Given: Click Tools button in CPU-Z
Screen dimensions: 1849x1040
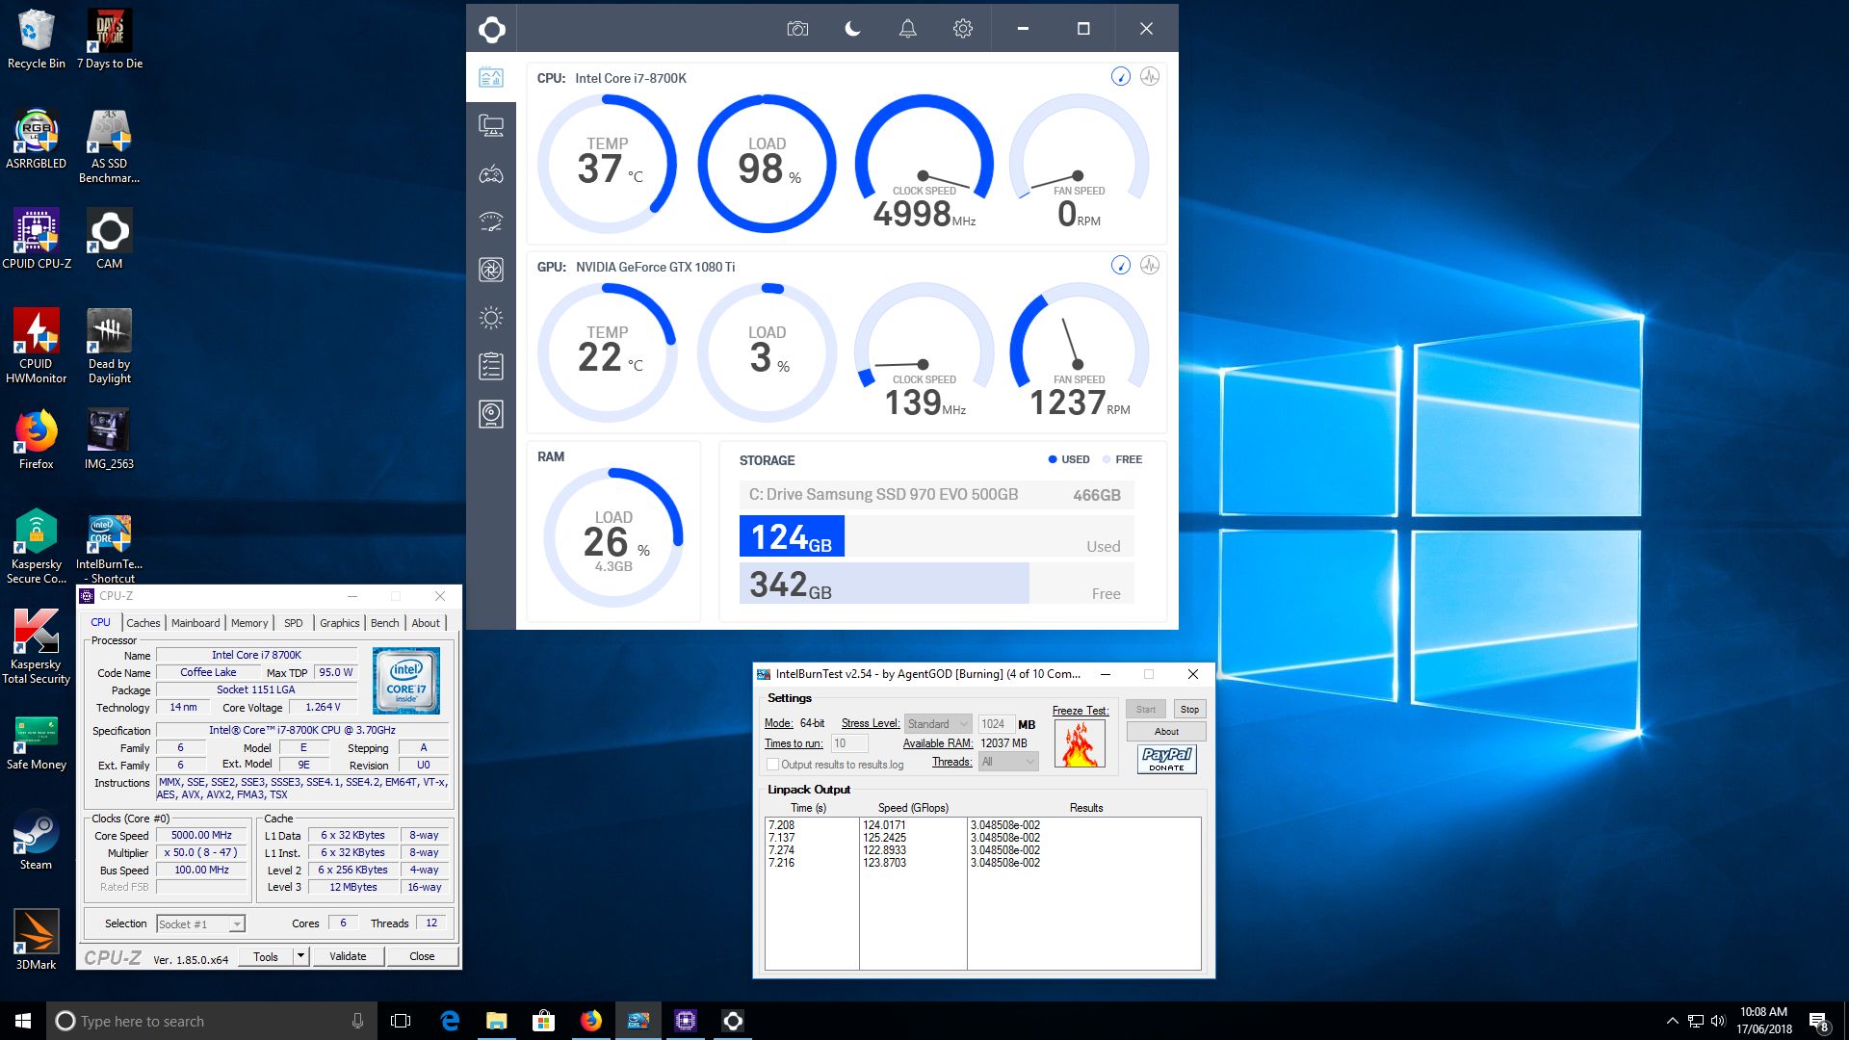Looking at the screenshot, I should [266, 956].
